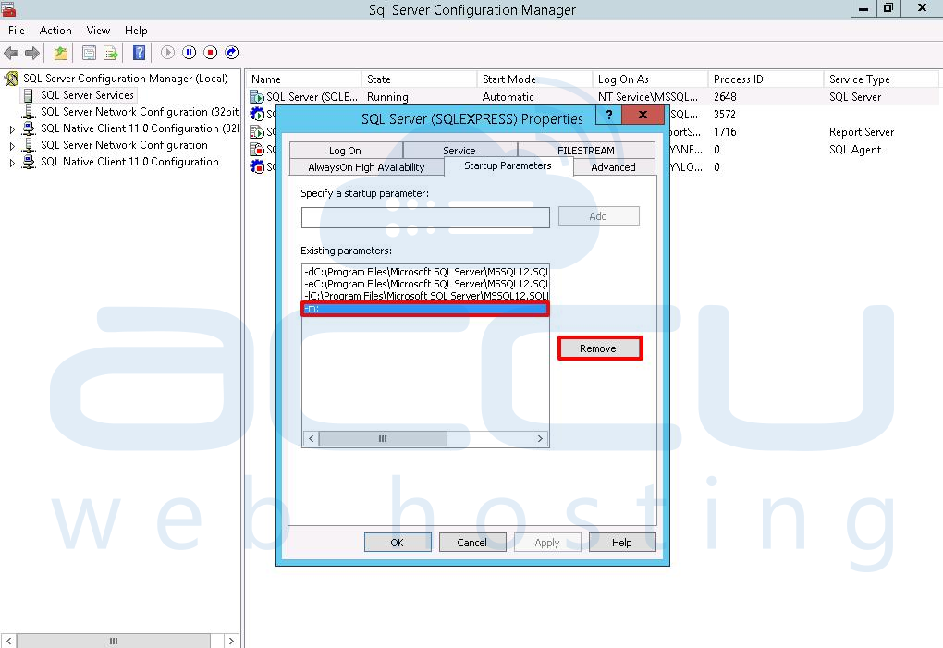943x648 pixels.
Task: Sort by the Name column header
Action: click(x=304, y=79)
